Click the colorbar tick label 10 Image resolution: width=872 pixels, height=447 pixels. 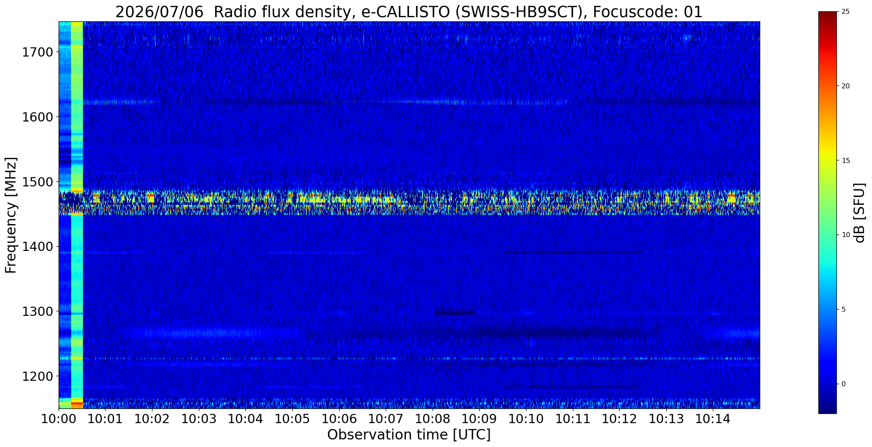tap(845, 235)
